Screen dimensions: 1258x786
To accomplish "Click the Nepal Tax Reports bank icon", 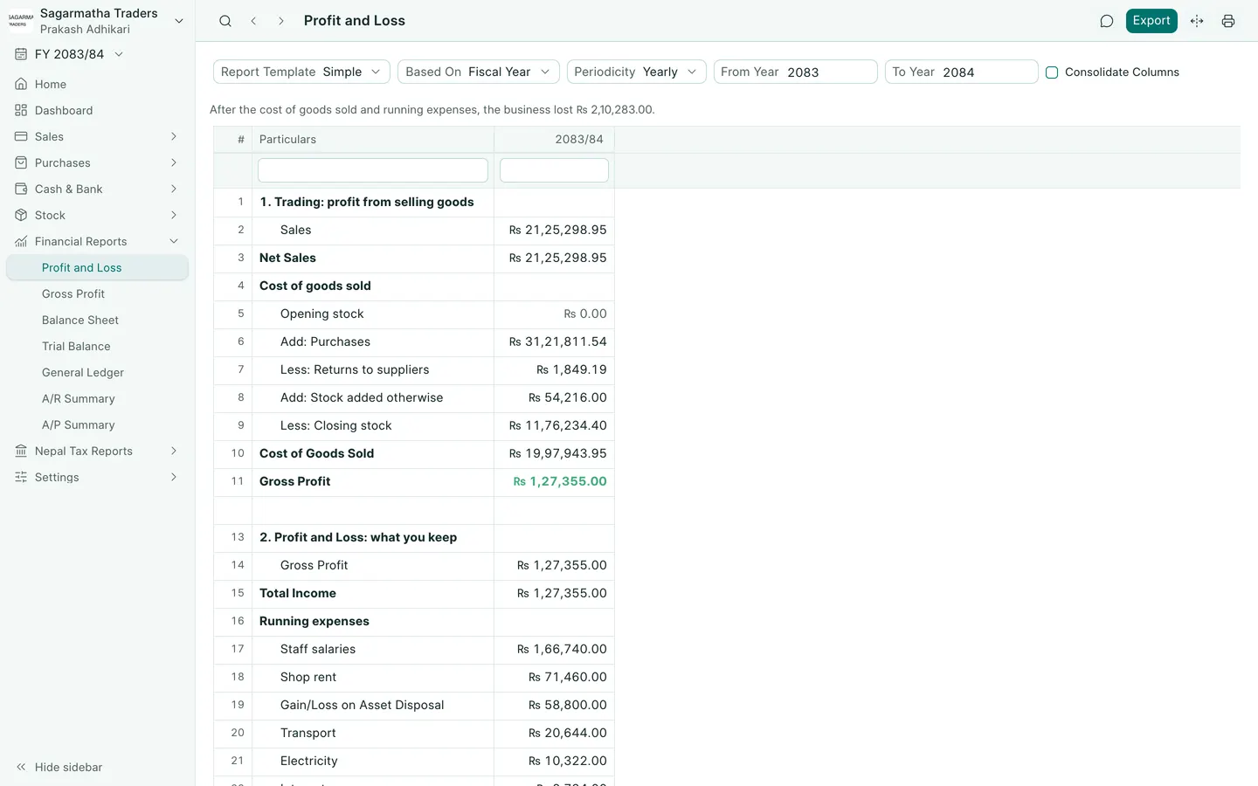I will tap(21, 451).
